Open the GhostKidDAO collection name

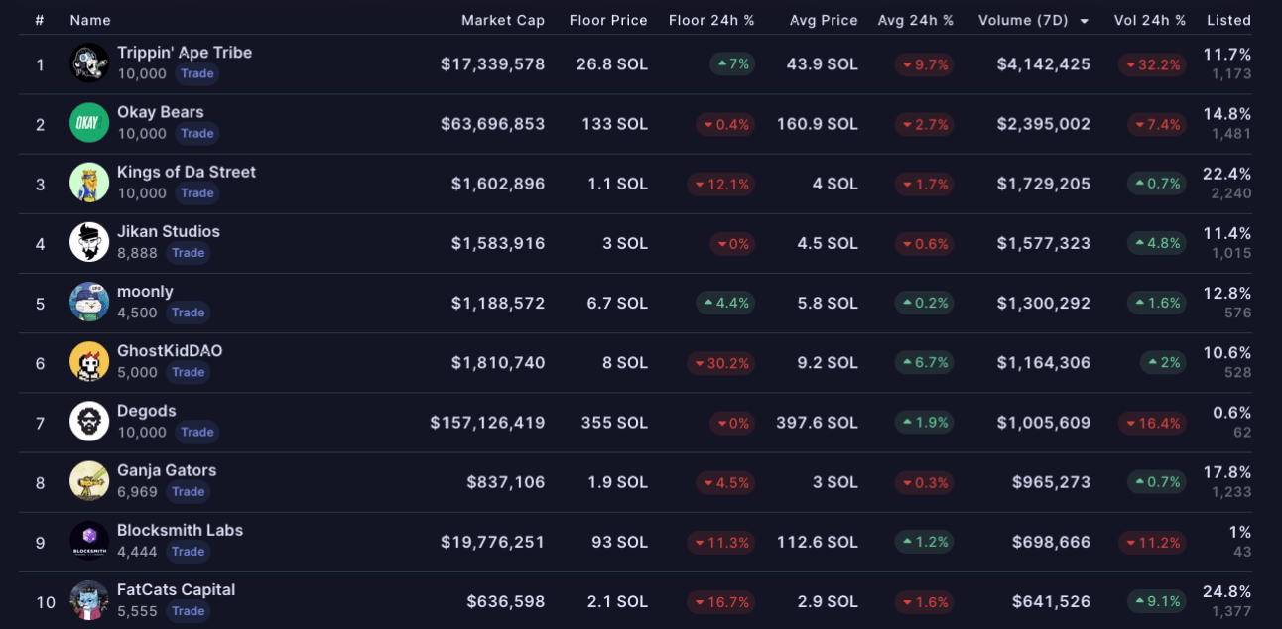pos(170,350)
